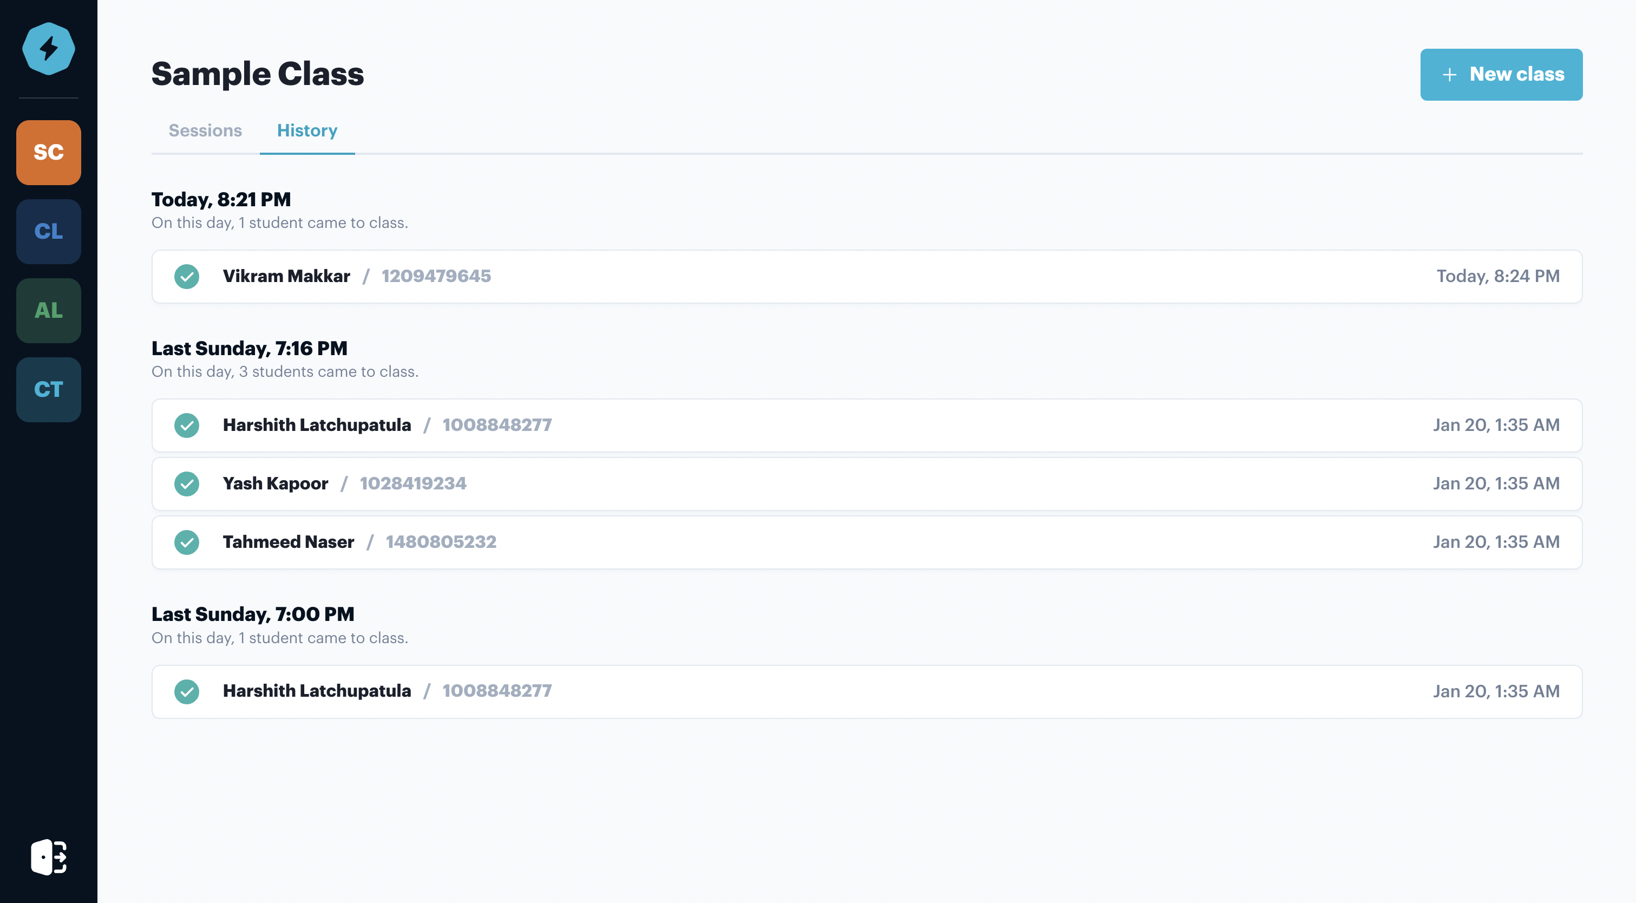The height and width of the screenshot is (903, 1636).
Task: Click the check icon beside Tahmeed Naser
Action: [x=187, y=542]
